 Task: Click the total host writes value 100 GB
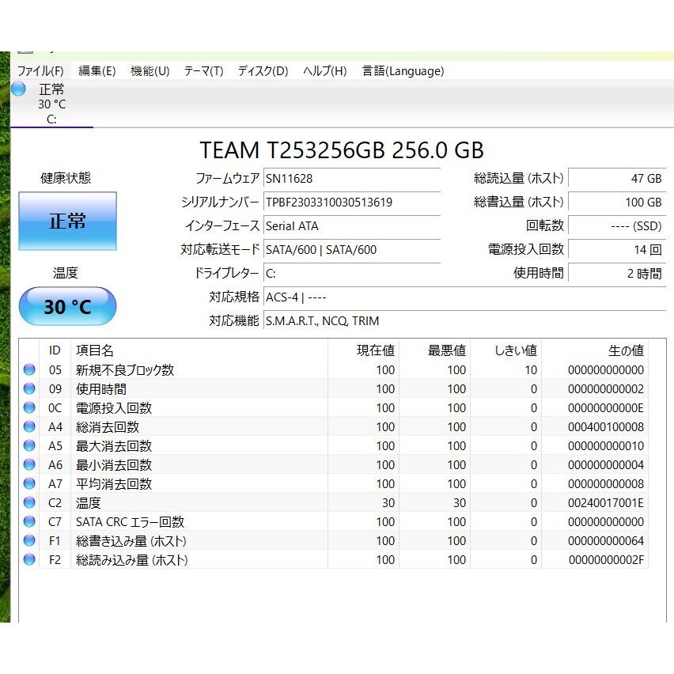(x=617, y=202)
